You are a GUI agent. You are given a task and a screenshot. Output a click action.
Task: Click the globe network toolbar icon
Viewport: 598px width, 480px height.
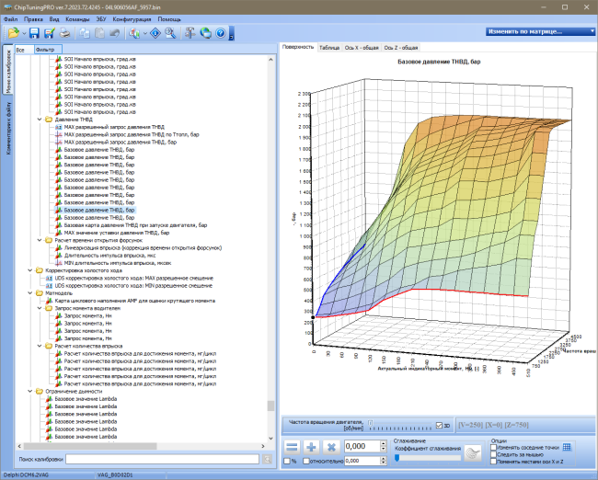click(205, 33)
